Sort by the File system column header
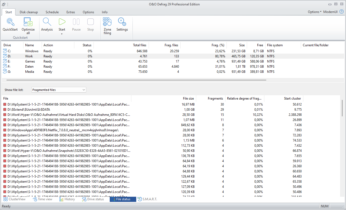Image resolution: width=346 pixels, height=210 pixels. [283, 45]
